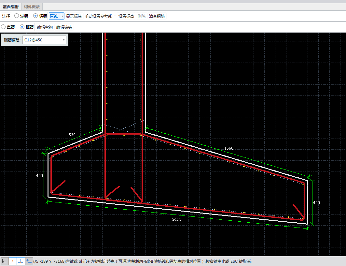
Task: Click the 2413 dimension label
Action: point(177,219)
